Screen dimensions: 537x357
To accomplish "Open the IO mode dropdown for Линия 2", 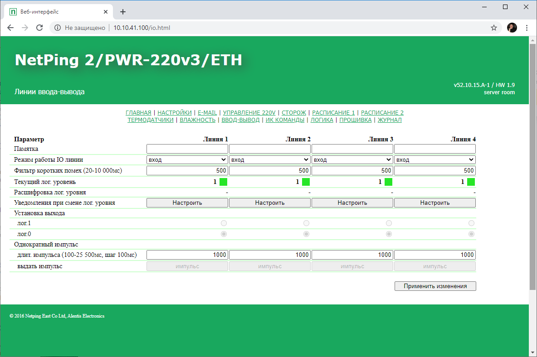I will (270, 159).
